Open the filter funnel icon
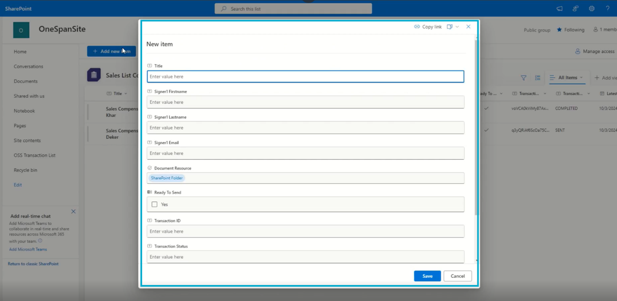This screenshot has height=301, width=617. point(523,78)
